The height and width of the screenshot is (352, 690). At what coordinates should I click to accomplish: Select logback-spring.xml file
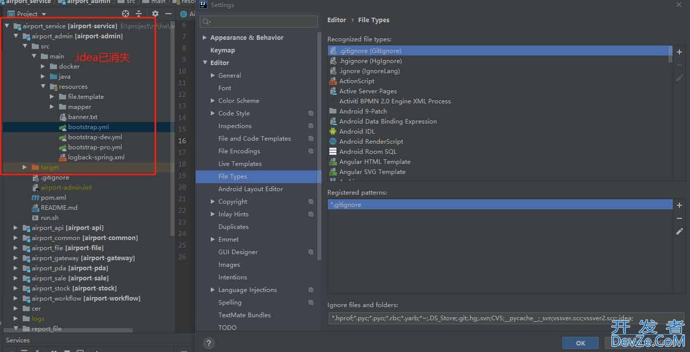(96, 157)
